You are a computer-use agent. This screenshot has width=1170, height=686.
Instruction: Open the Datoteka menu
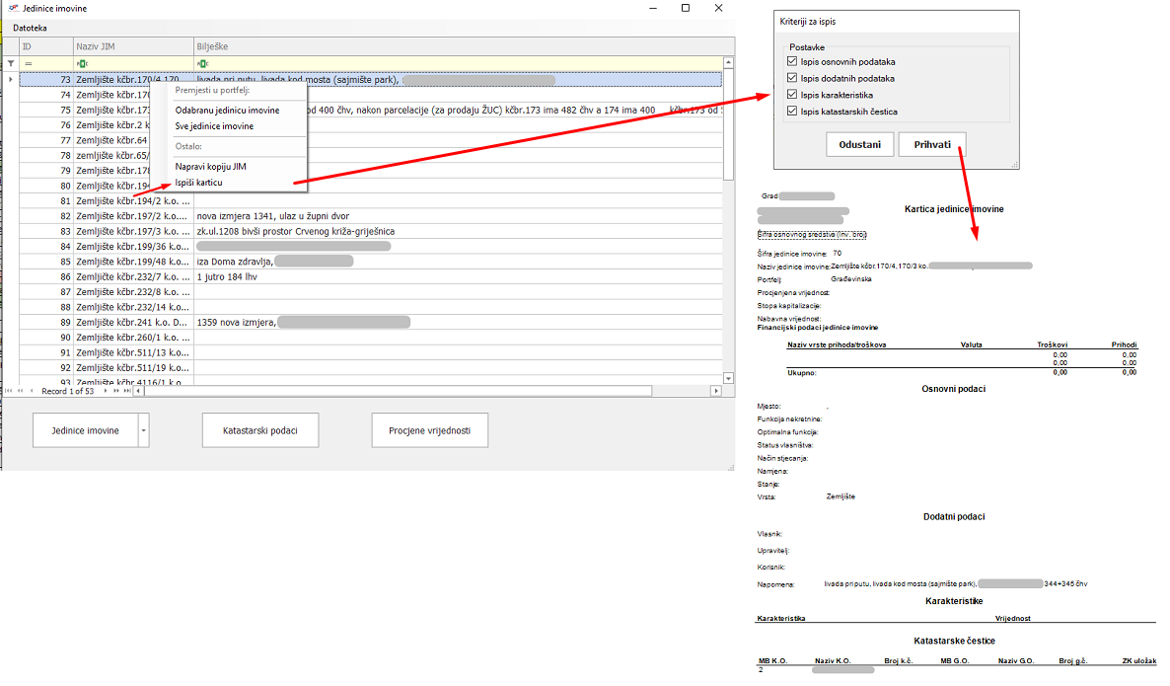(30, 28)
